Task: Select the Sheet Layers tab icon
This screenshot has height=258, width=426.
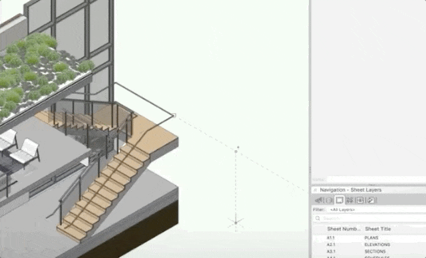Action: (339, 200)
